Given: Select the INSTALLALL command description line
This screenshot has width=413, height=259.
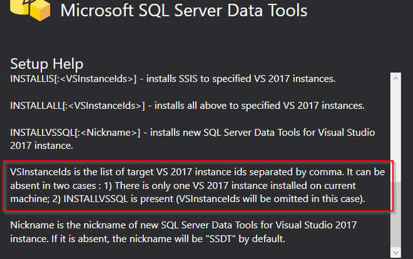Looking at the screenshot, I should pyautogui.click(x=187, y=106).
